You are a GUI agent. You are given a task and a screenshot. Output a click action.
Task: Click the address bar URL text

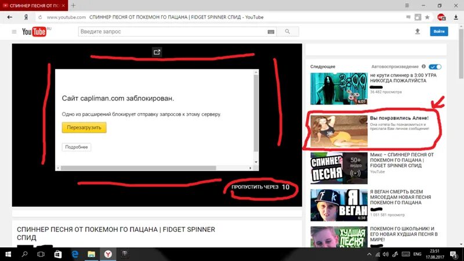(66, 17)
